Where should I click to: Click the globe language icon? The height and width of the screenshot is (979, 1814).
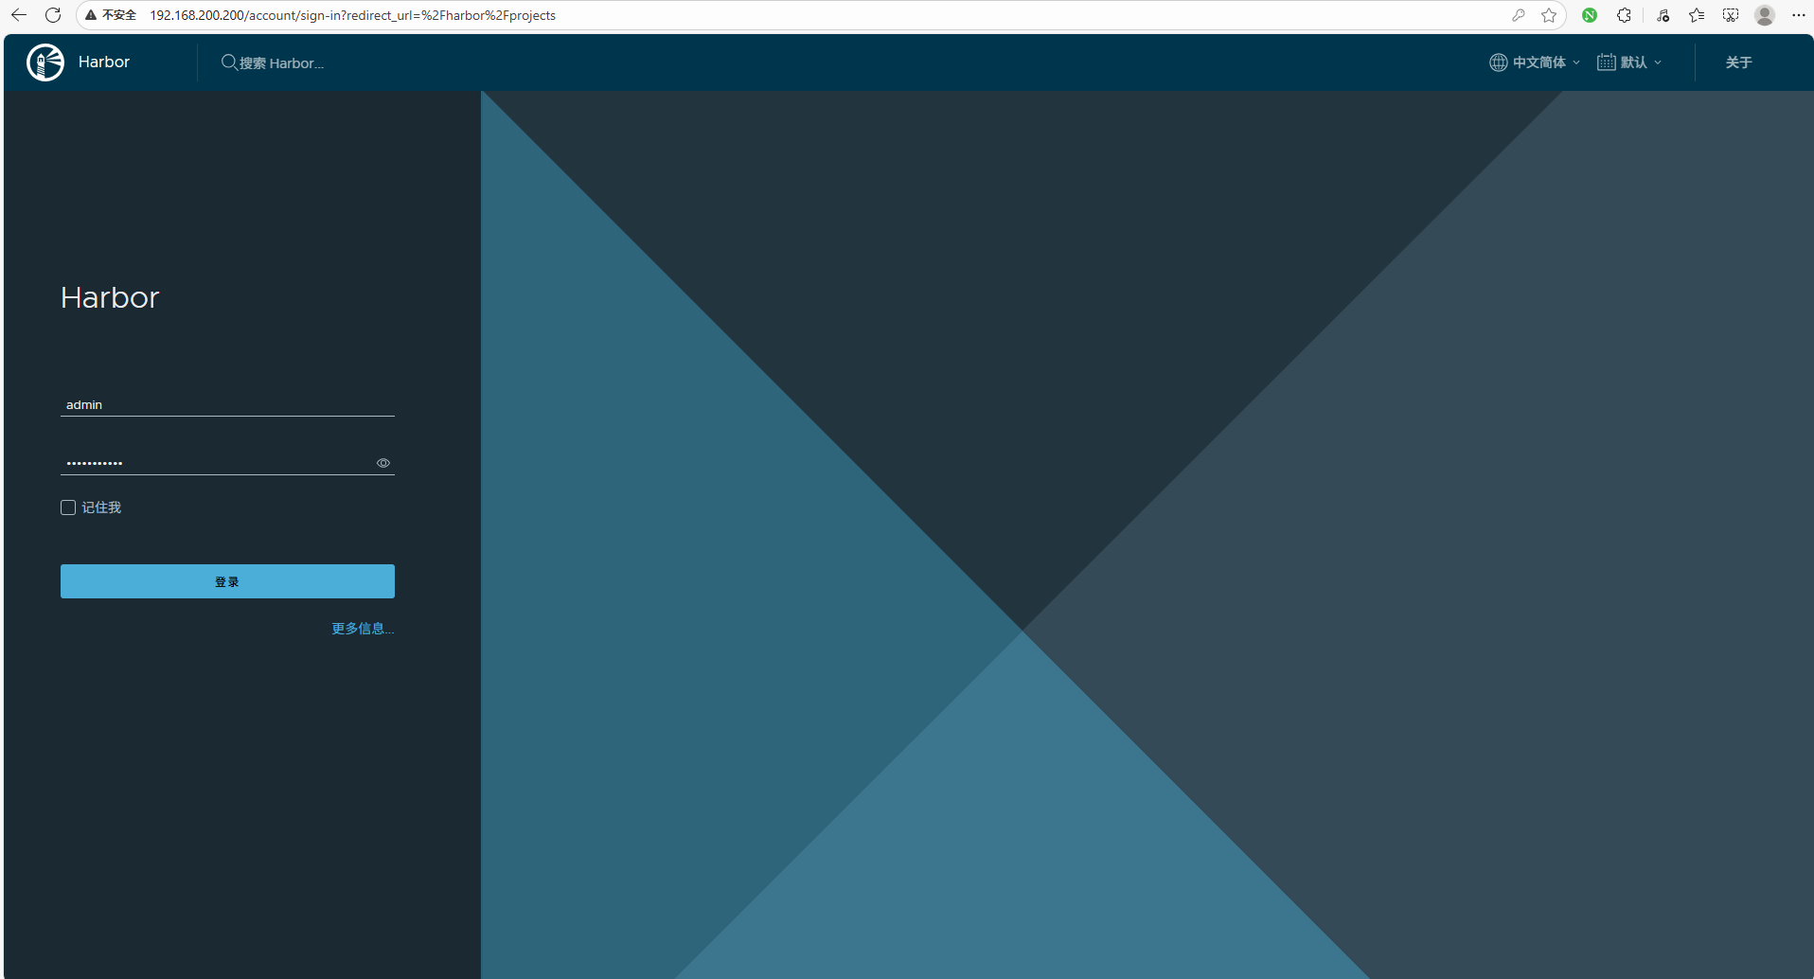click(1498, 62)
